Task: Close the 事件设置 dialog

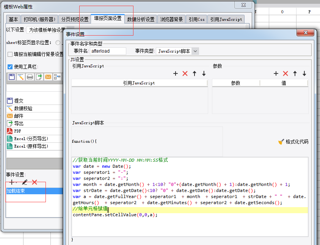Action: tap(306, 33)
